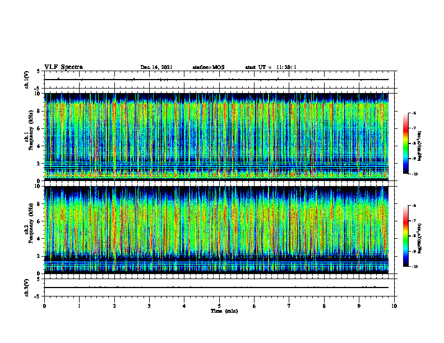
Task: Click the time axis tick label '9'
Action: pos(359,306)
